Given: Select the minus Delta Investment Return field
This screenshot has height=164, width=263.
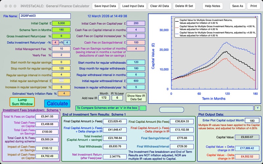Looking at the screenshot, I should click(55, 43).
